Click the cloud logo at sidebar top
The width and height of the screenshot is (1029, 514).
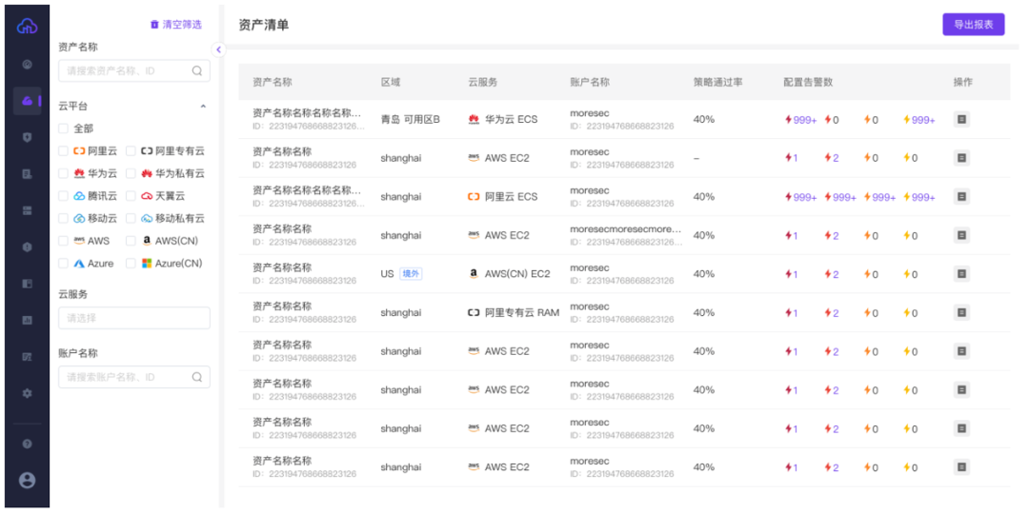click(27, 27)
